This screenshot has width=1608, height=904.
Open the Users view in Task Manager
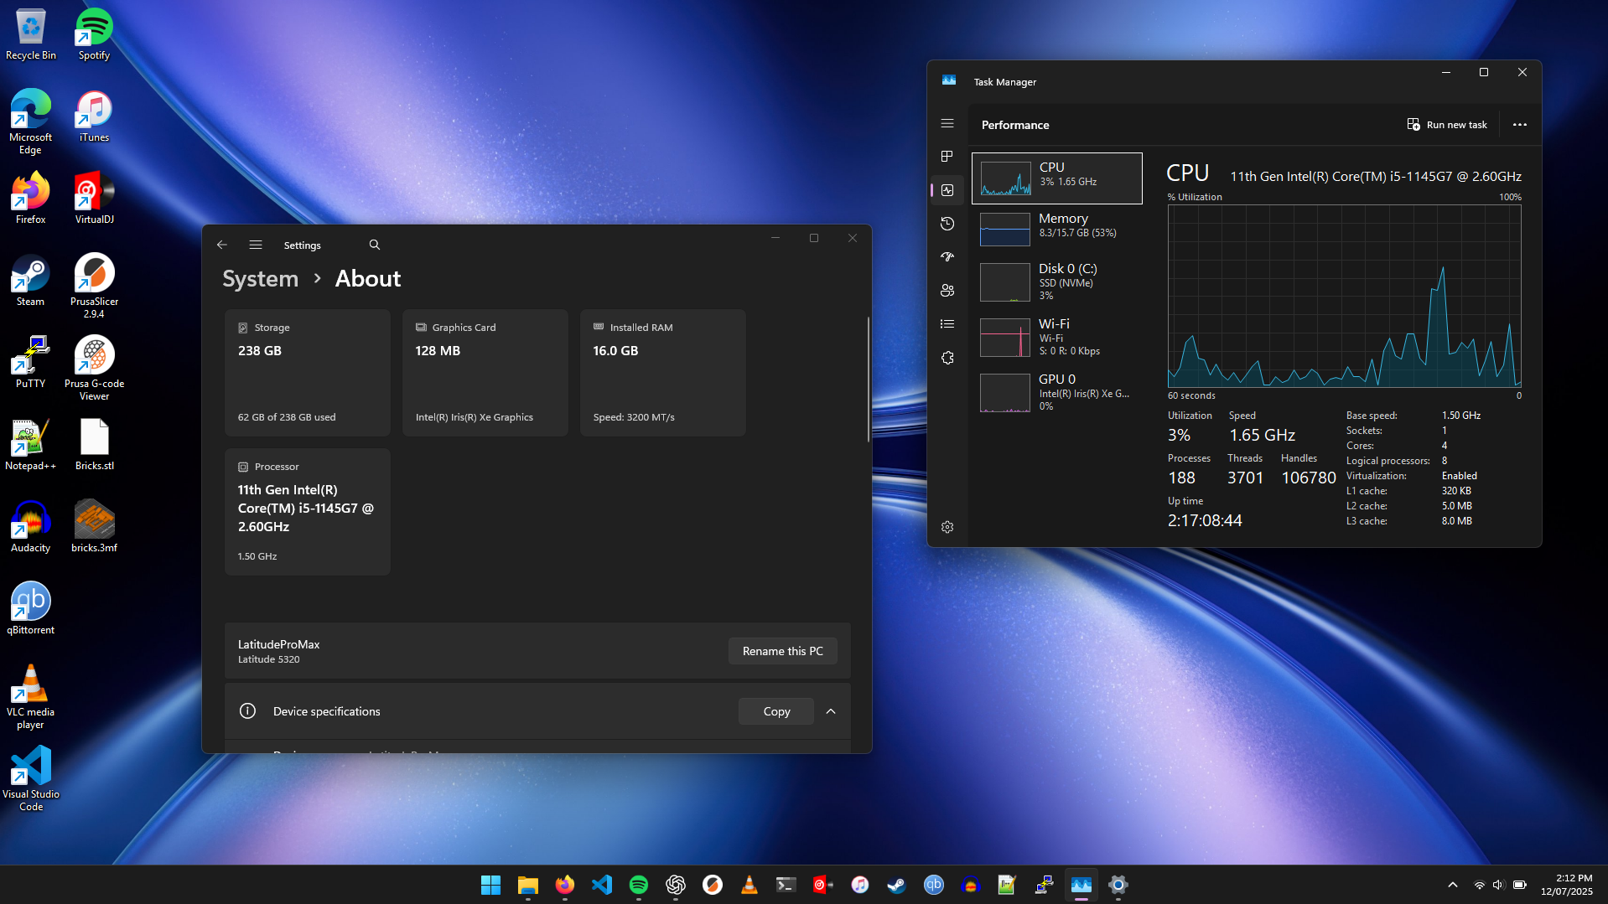(947, 291)
